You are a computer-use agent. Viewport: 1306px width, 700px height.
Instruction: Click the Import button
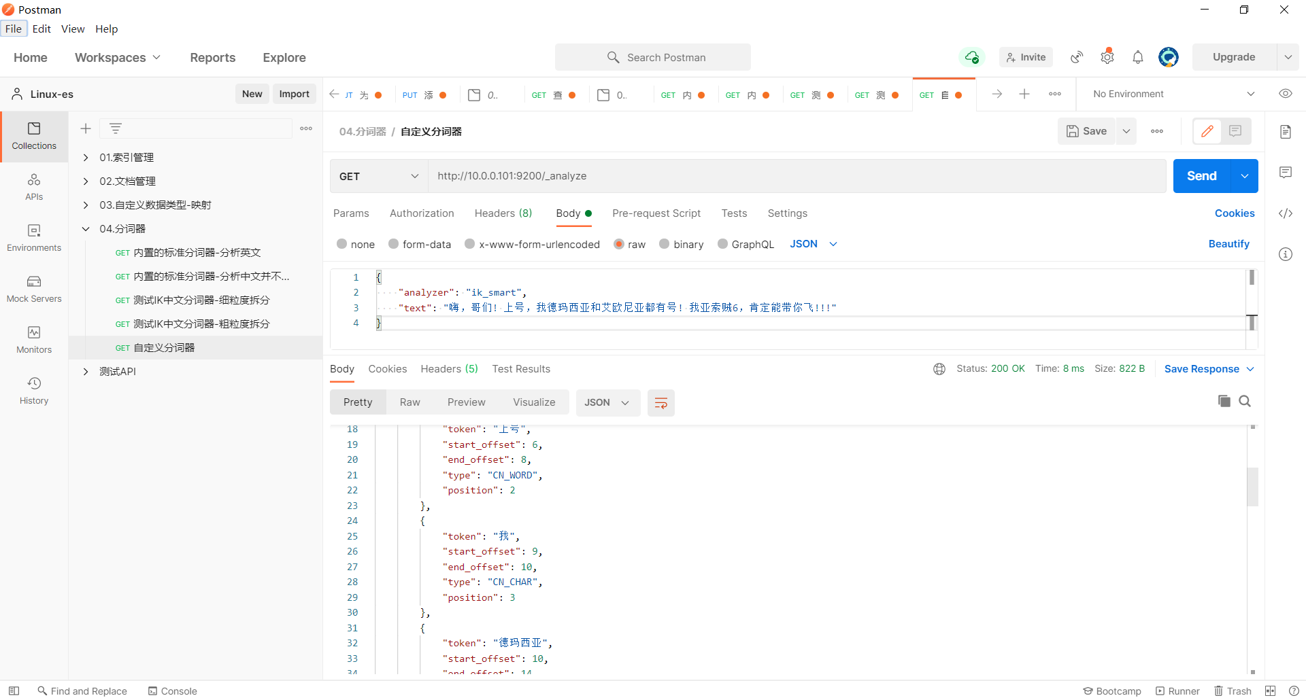coord(295,94)
